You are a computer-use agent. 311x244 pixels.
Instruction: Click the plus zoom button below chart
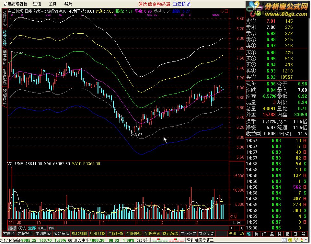click(231, 228)
